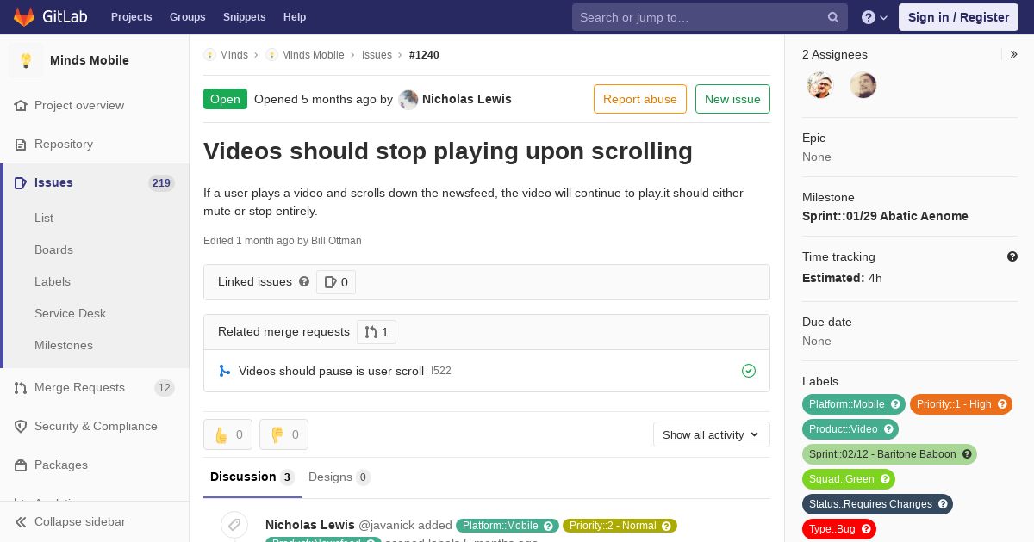
Task: Click the search magnifier icon
Action: [x=833, y=17]
